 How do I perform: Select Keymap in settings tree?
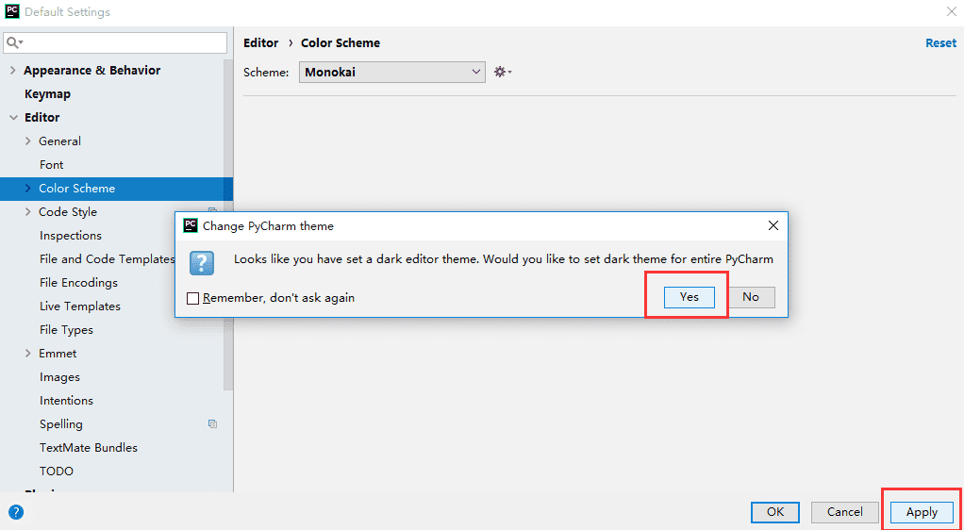(47, 94)
